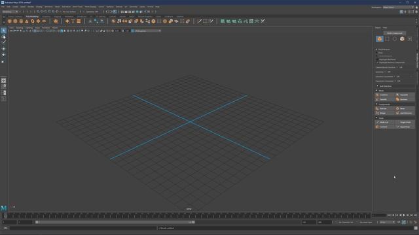The image size is (419, 235).
Task: Enable the Highlight Backfaces checkbox
Action: pos(378,59)
